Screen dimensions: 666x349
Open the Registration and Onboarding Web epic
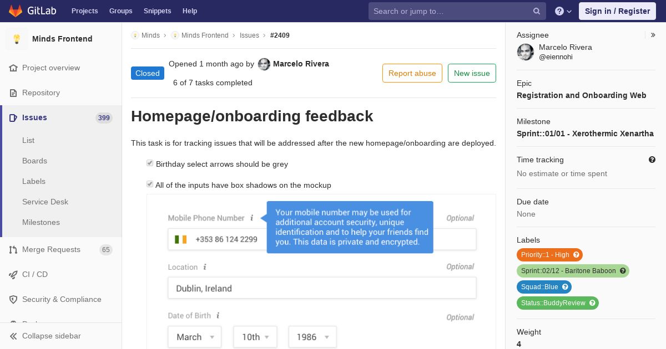coord(581,95)
